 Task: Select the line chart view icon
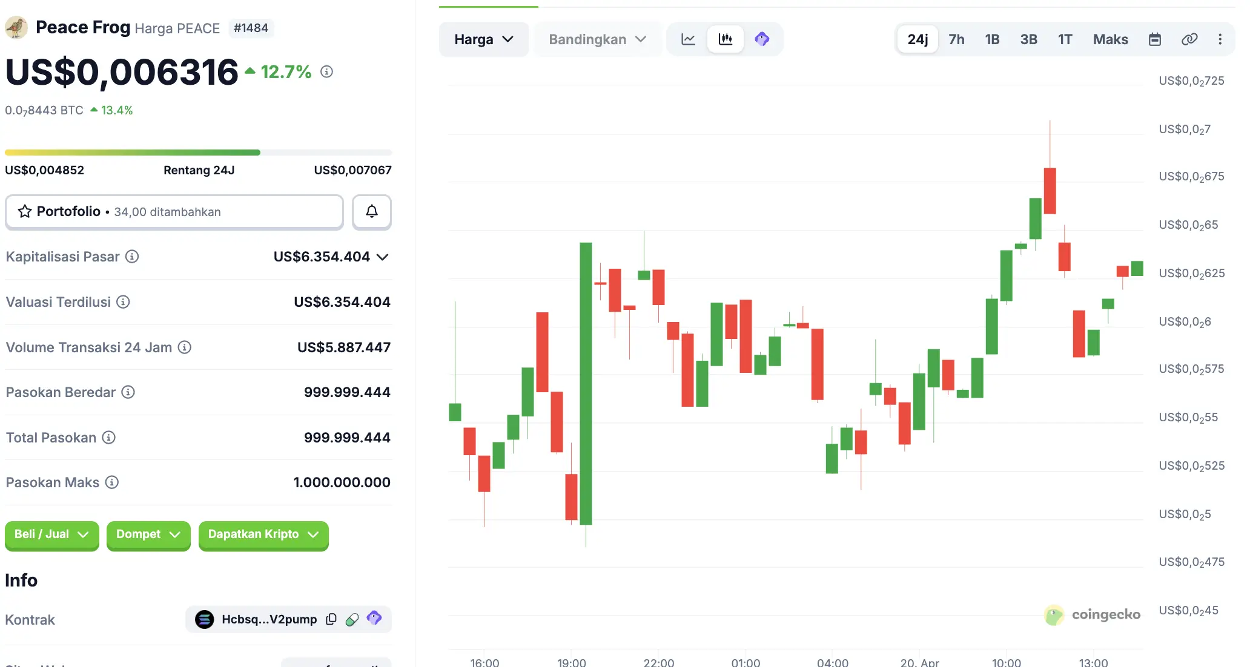click(x=688, y=39)
